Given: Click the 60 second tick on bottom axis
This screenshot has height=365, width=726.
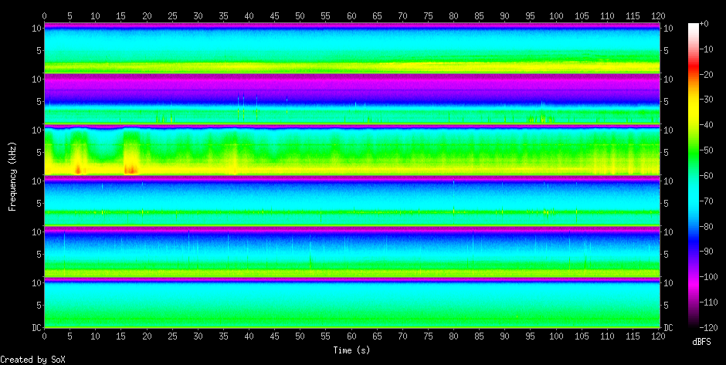Looking at the screenshot, I should pos(351,337).
